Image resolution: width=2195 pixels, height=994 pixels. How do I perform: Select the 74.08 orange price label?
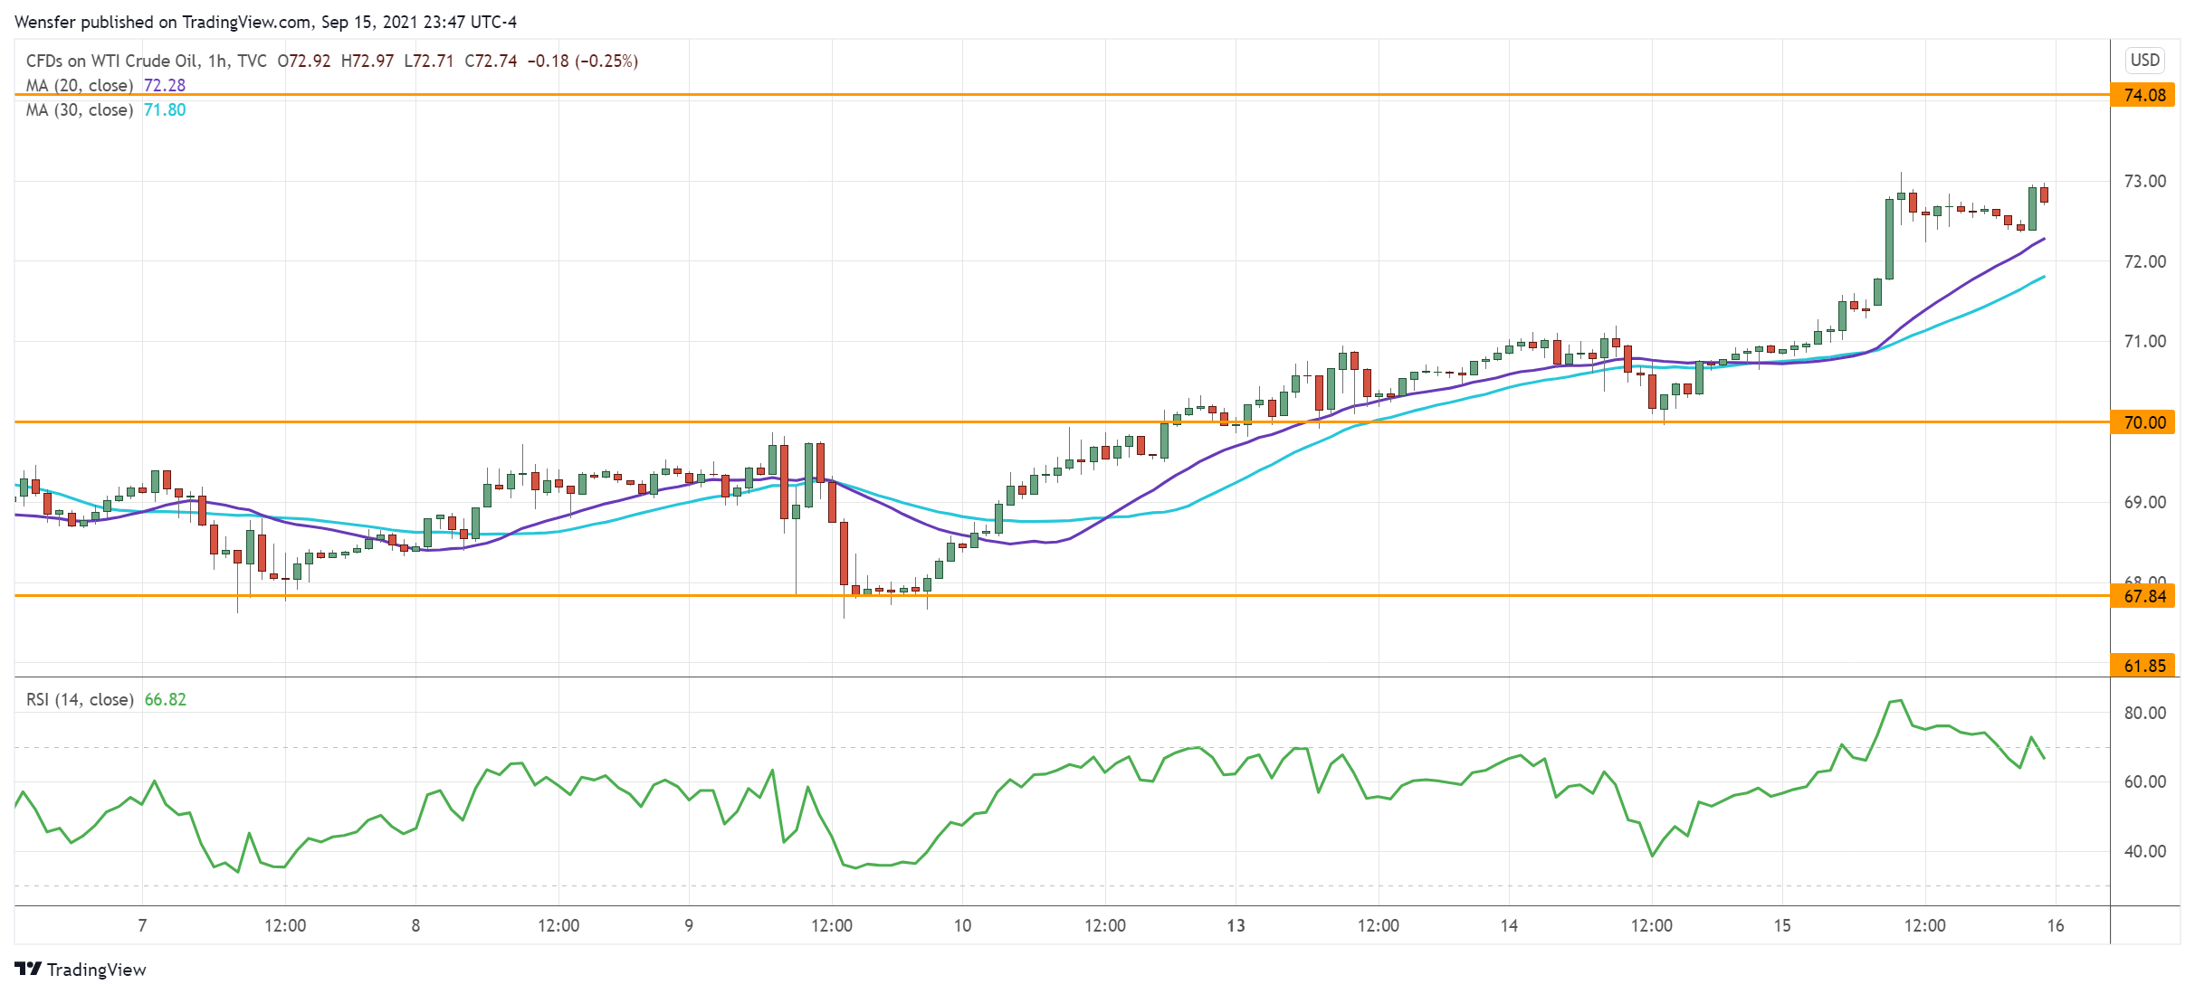coord(2143,95)
